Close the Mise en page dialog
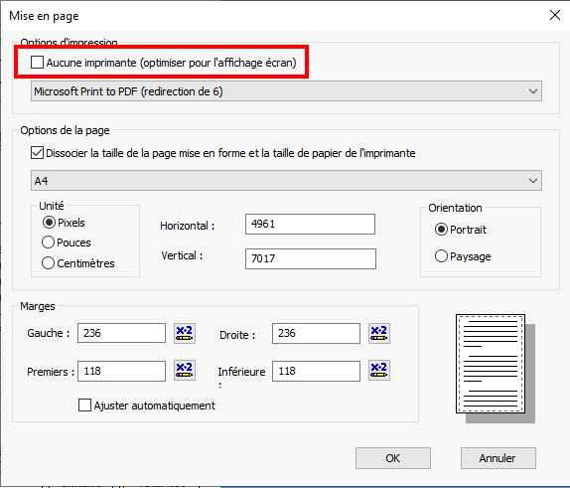This screenshot has height=488, width=570. 555,15
